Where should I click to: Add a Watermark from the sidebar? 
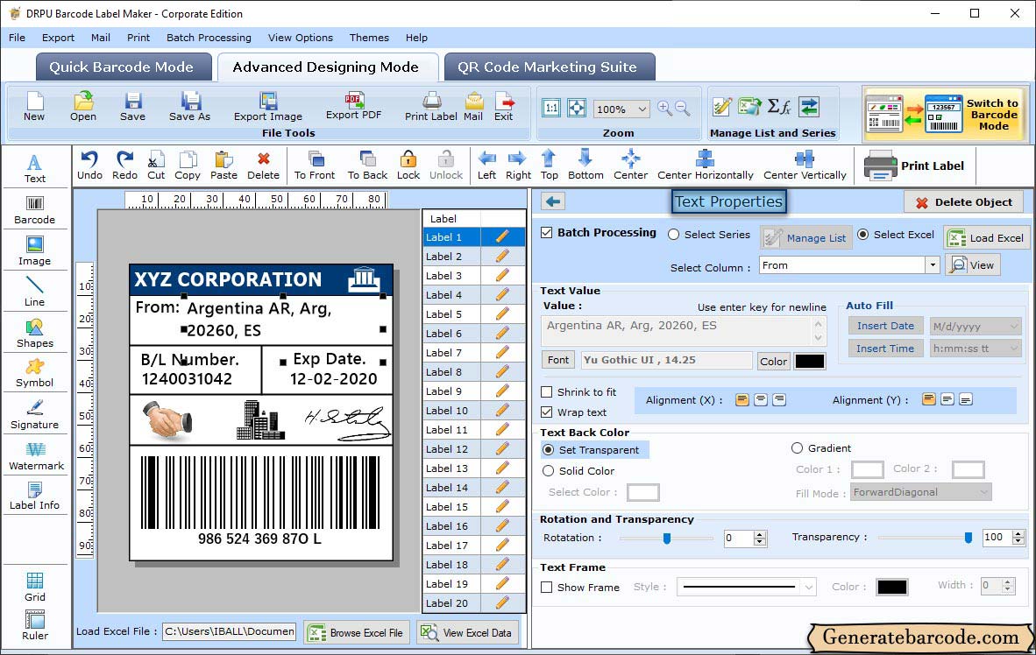click(36, 457)
